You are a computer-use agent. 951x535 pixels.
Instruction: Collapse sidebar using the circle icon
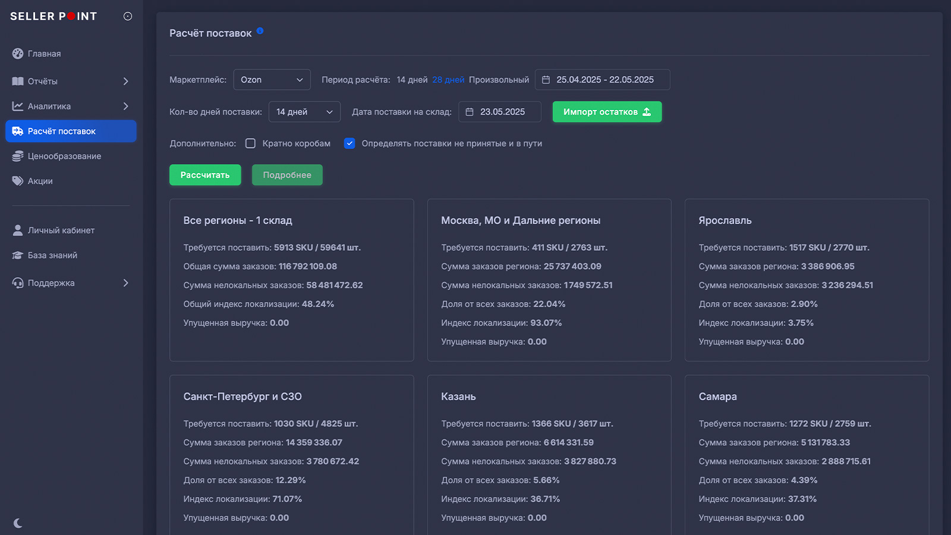coord(128,16)
